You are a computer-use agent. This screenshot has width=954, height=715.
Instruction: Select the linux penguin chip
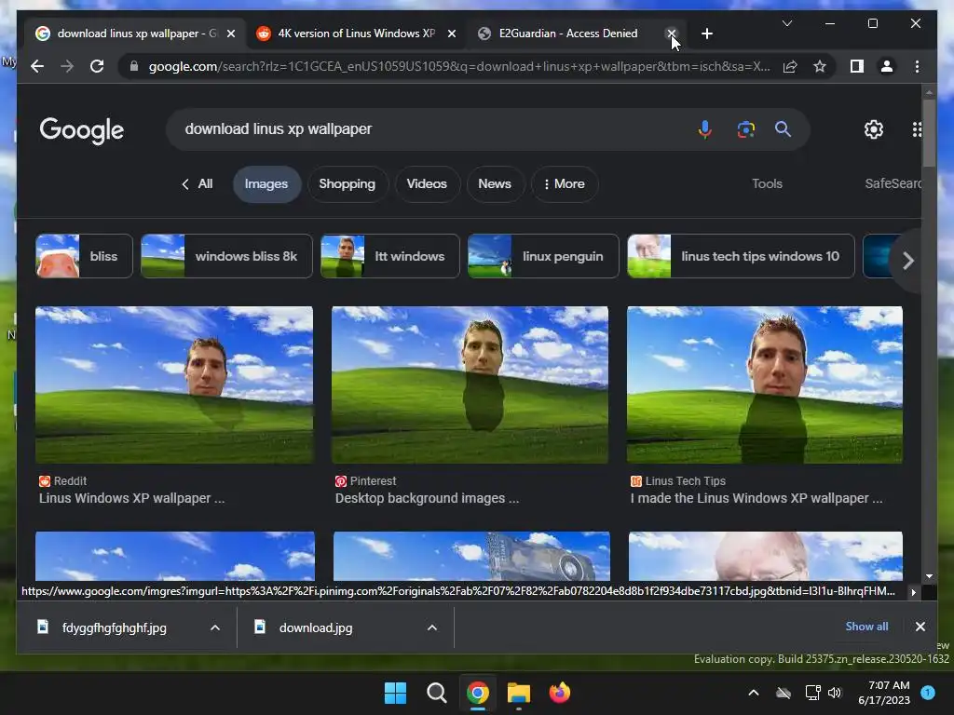pyautogui.click(x=543, y=256)
